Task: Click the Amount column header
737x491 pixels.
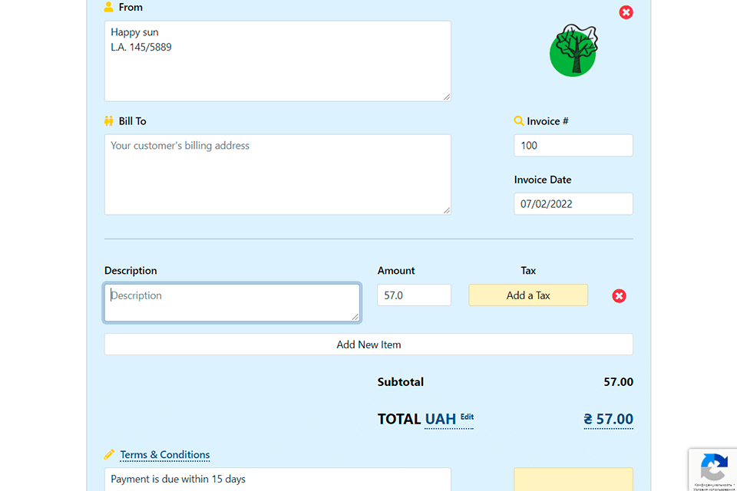Action: point(396,271)
